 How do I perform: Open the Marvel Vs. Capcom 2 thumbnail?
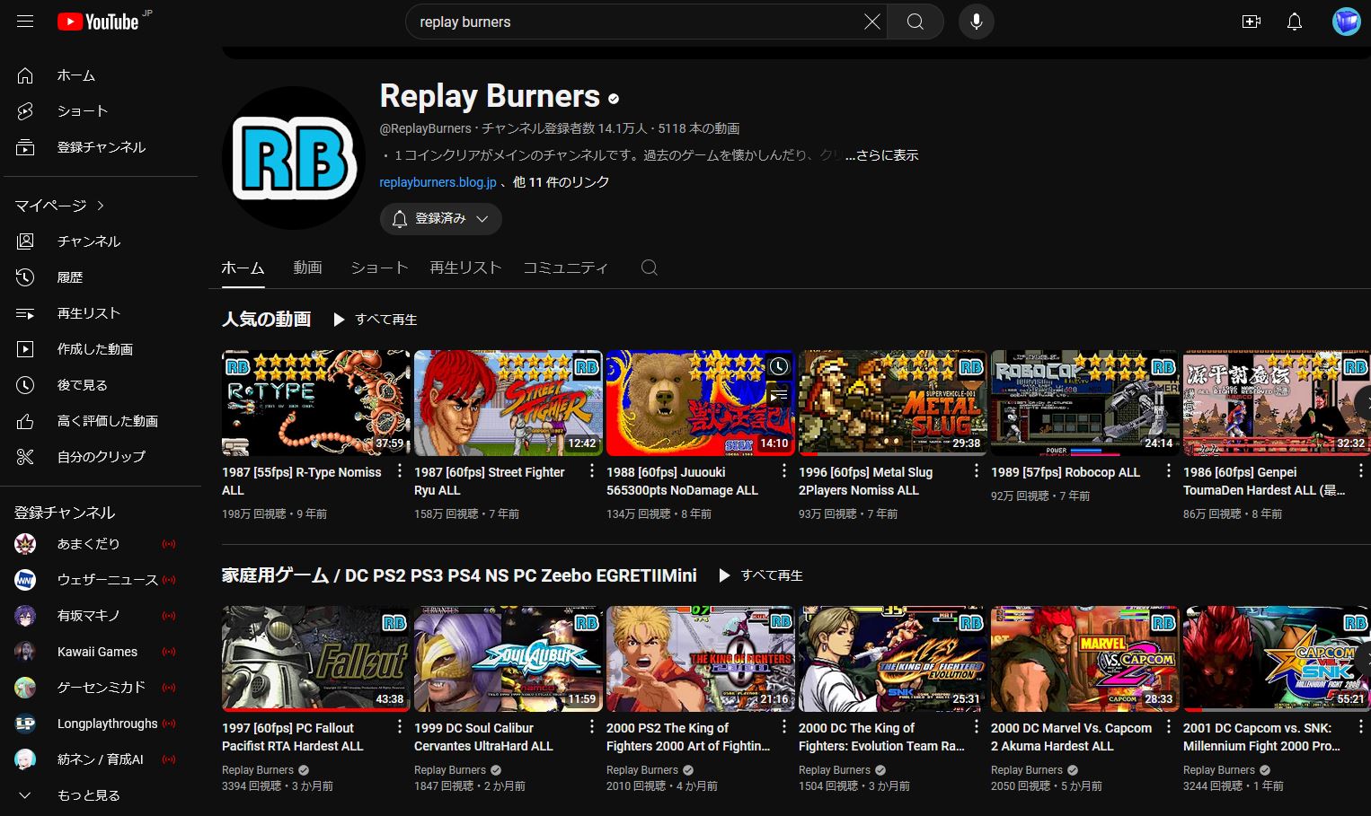click(x=1085, y=659)
